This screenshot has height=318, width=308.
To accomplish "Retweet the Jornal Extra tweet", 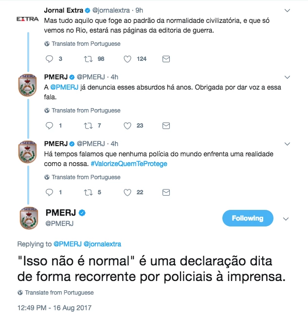I will point(88,59).
